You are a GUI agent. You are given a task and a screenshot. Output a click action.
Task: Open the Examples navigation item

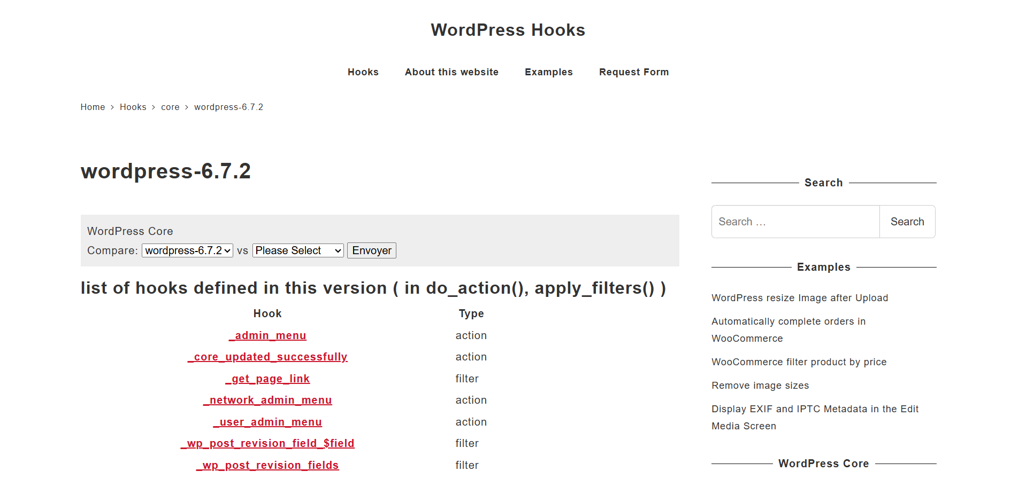pyautogui.click(x=548, y=72)
